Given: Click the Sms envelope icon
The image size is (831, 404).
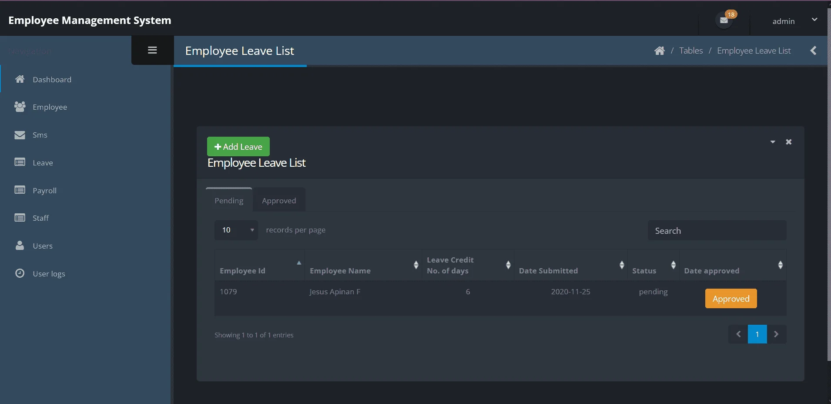Looking at the screenshot, I should click(20, 135).
